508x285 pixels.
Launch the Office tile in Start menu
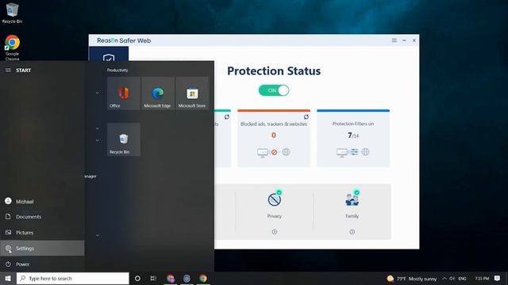pos(124,93)
